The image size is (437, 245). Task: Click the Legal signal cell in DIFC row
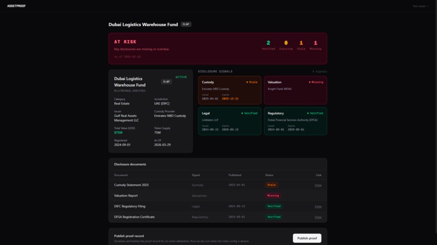click(196, 207)
